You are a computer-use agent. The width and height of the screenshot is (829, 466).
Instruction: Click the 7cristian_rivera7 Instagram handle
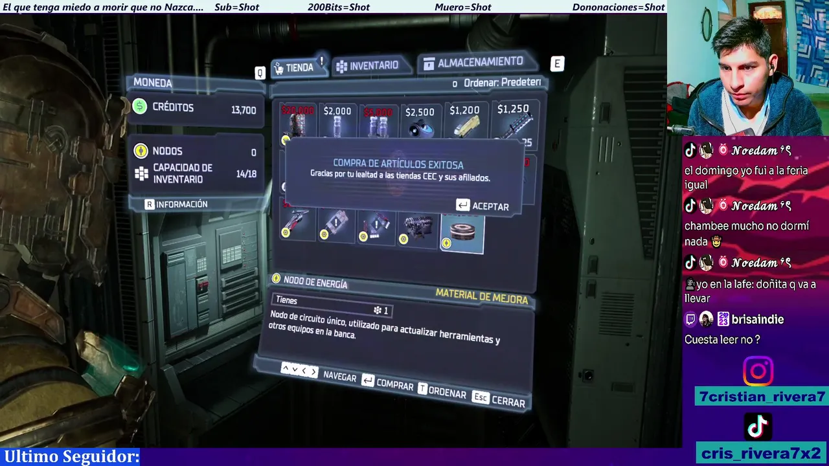tap(761, 397)
